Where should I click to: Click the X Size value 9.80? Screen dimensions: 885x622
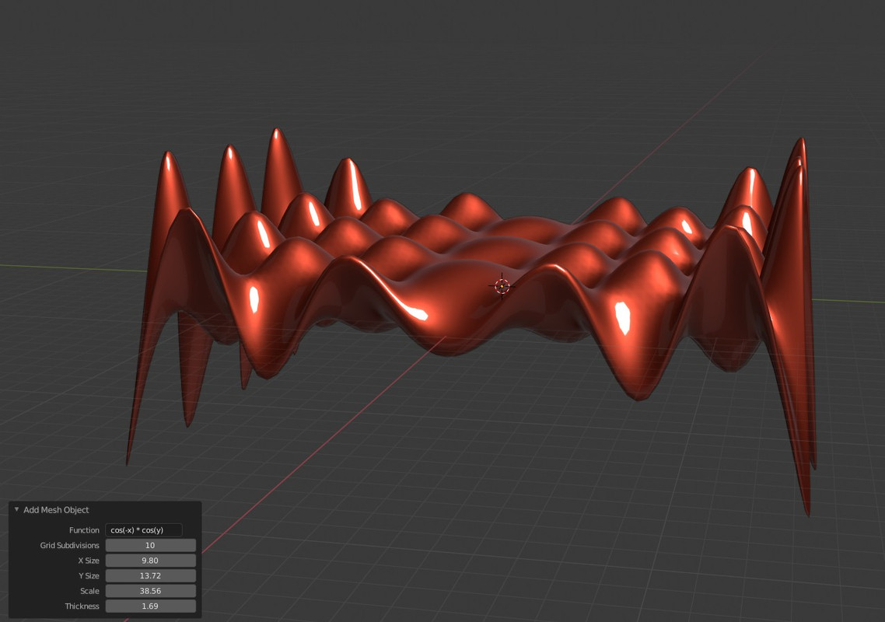coord(150,561)
